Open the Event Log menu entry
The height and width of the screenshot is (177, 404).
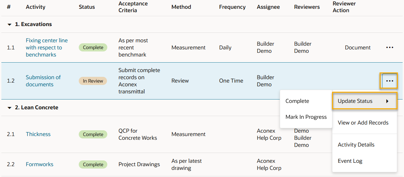click(350, 161)
